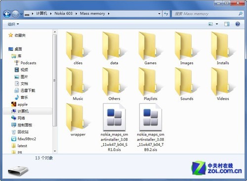This screenshot has height=181, width=247.
Task: Open the Videos folder
Action: coord(223,84)
